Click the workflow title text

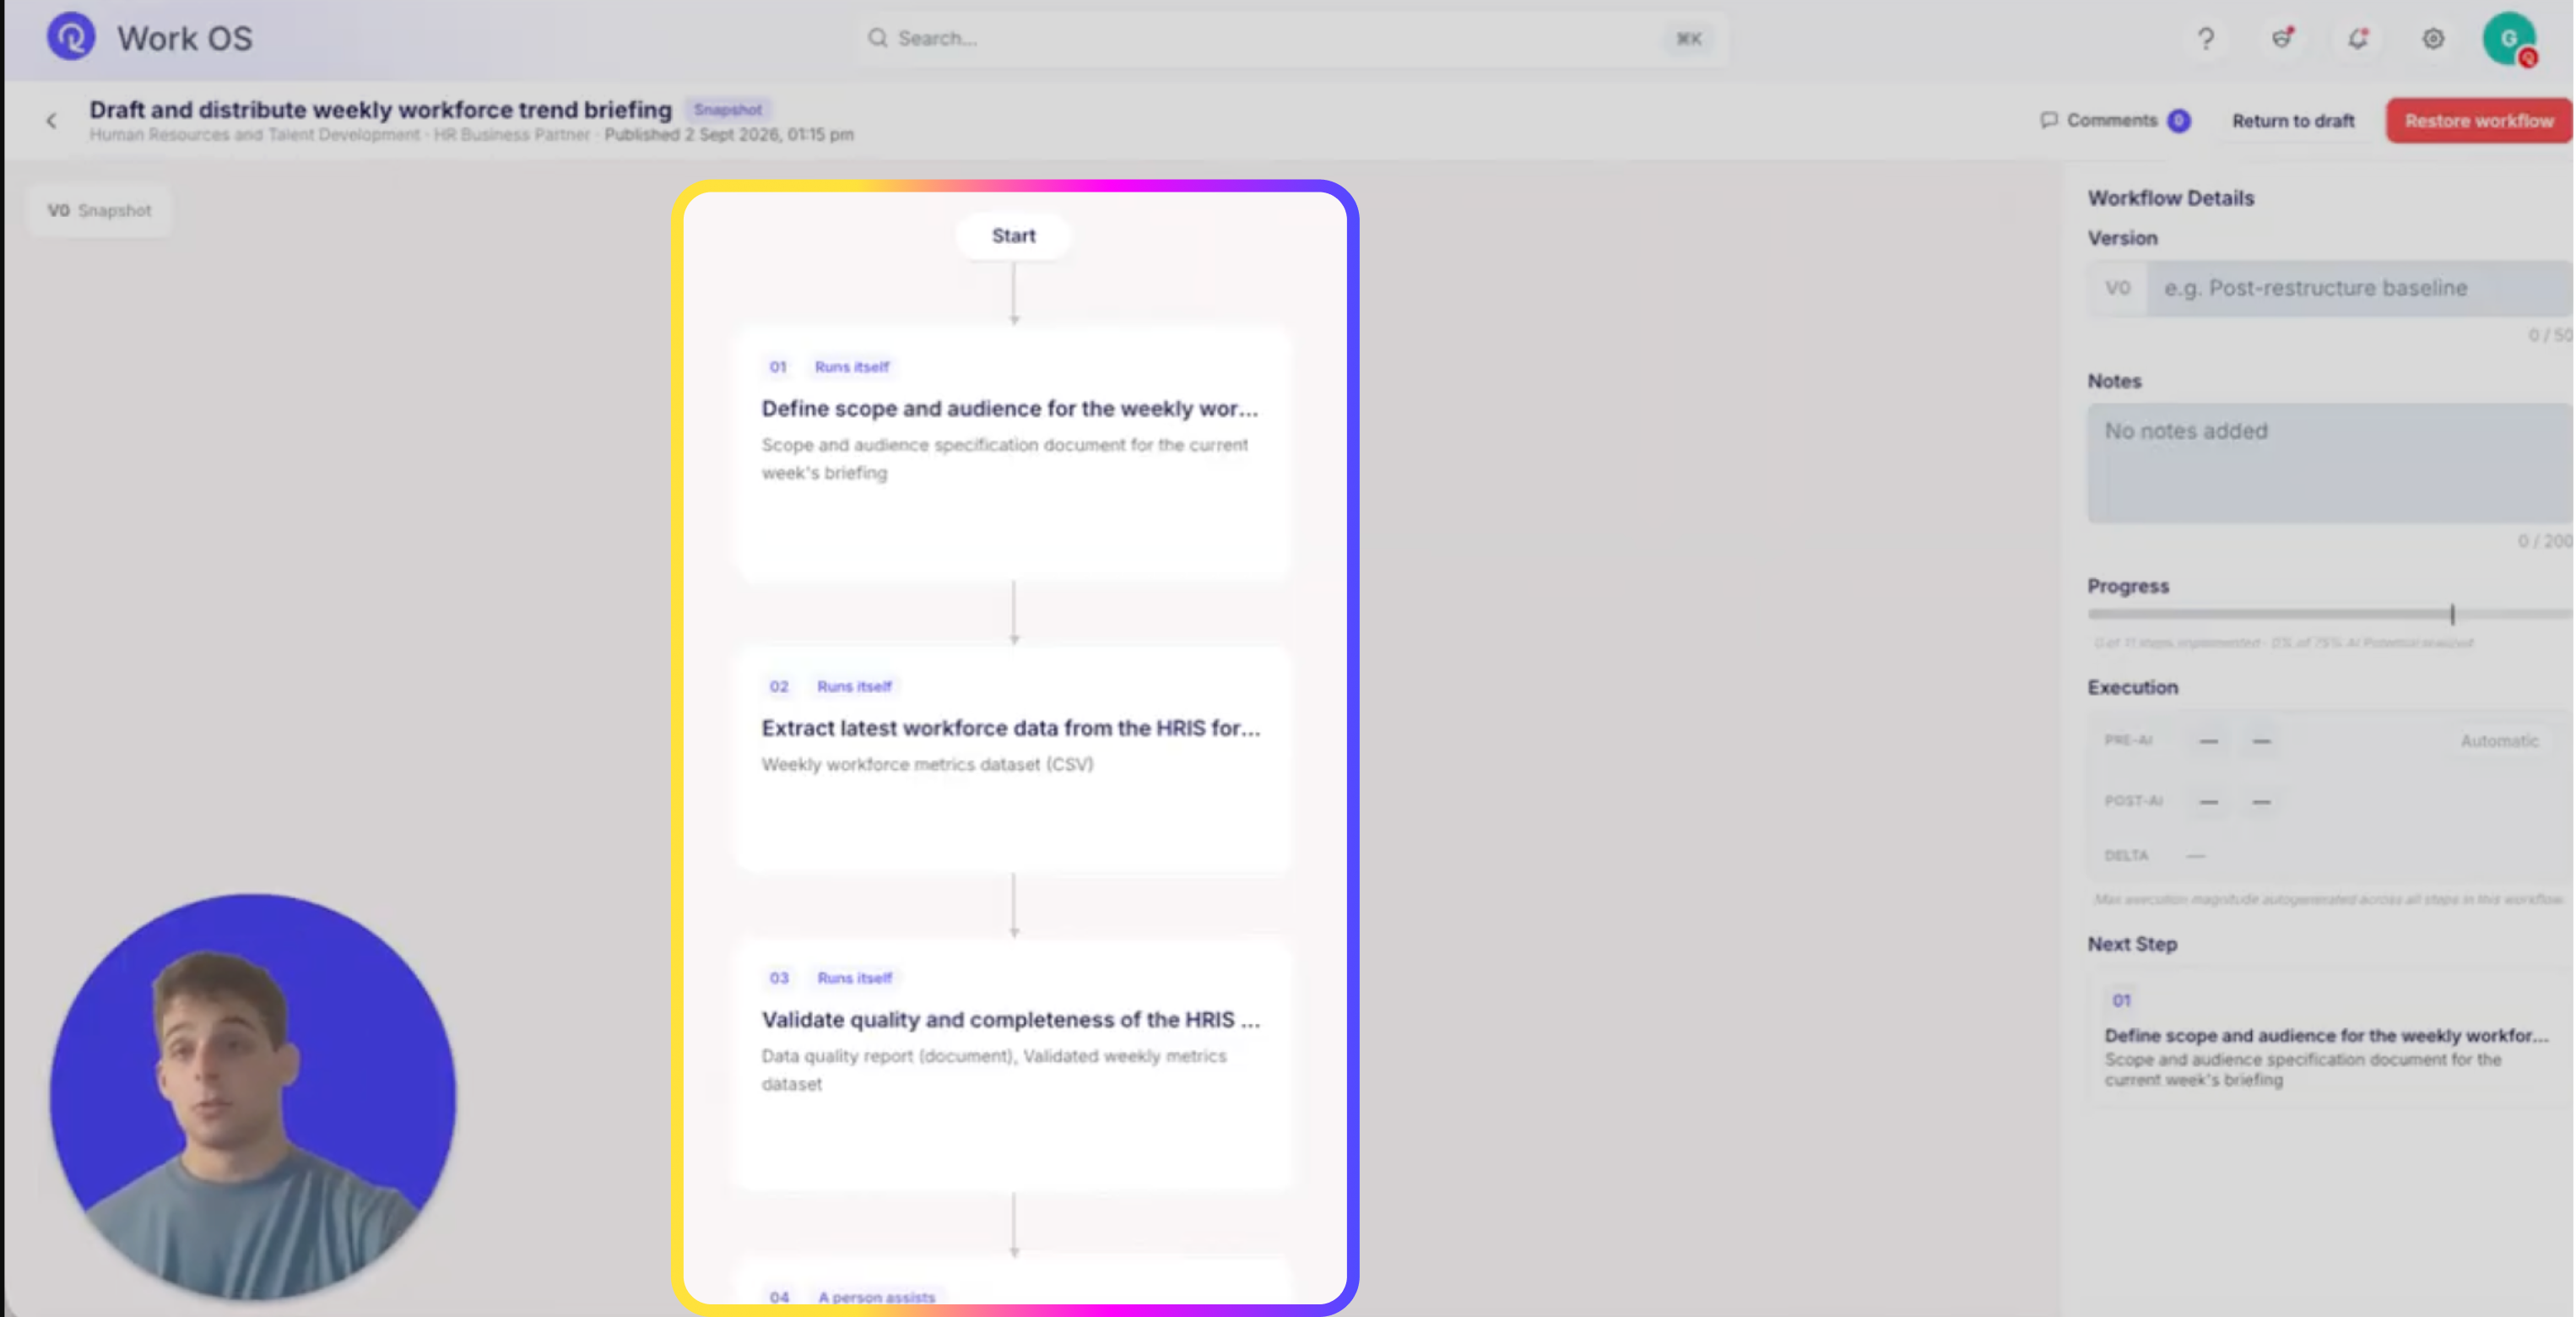[380, 109]
